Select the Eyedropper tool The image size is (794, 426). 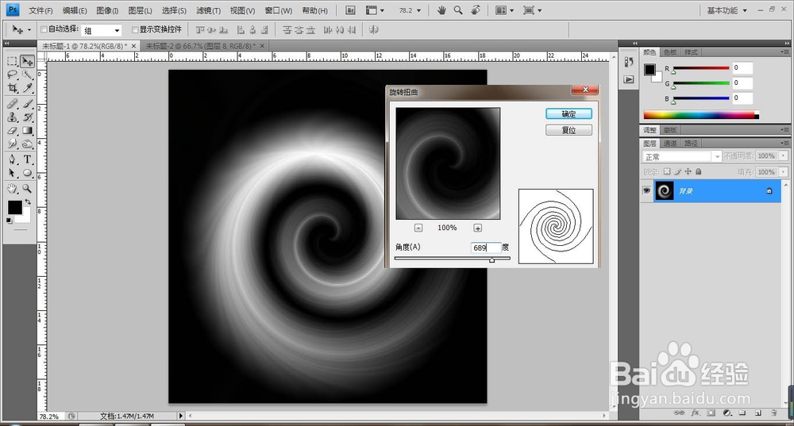pyautogui.click(x=27, y=88)
